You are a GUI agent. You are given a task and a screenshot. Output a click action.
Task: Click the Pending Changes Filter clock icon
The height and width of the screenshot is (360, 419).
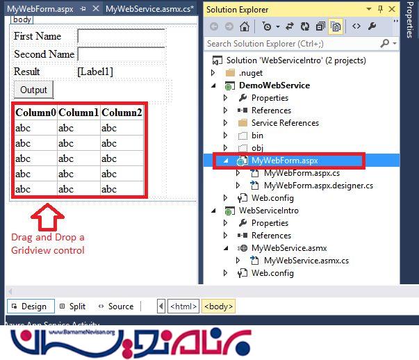coord(266,26)
